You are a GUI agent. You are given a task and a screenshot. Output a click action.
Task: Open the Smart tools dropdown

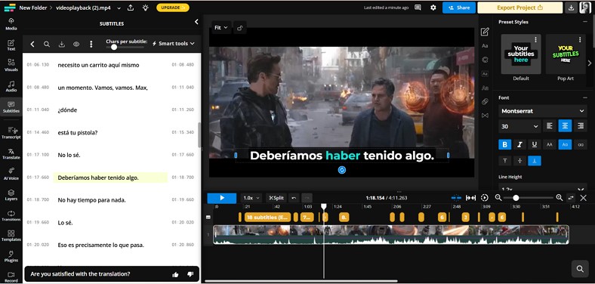174,44
